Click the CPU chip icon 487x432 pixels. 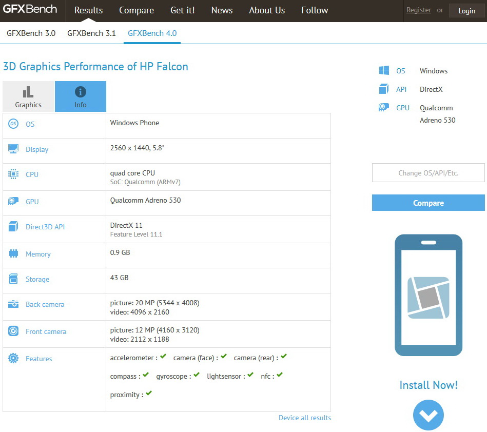click(13, 174)
